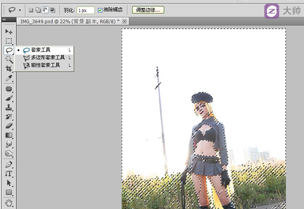Expand the collapsed tools panel arrows
The height and width of the screenshot is (209, 304).
click(x=4, y=19)
